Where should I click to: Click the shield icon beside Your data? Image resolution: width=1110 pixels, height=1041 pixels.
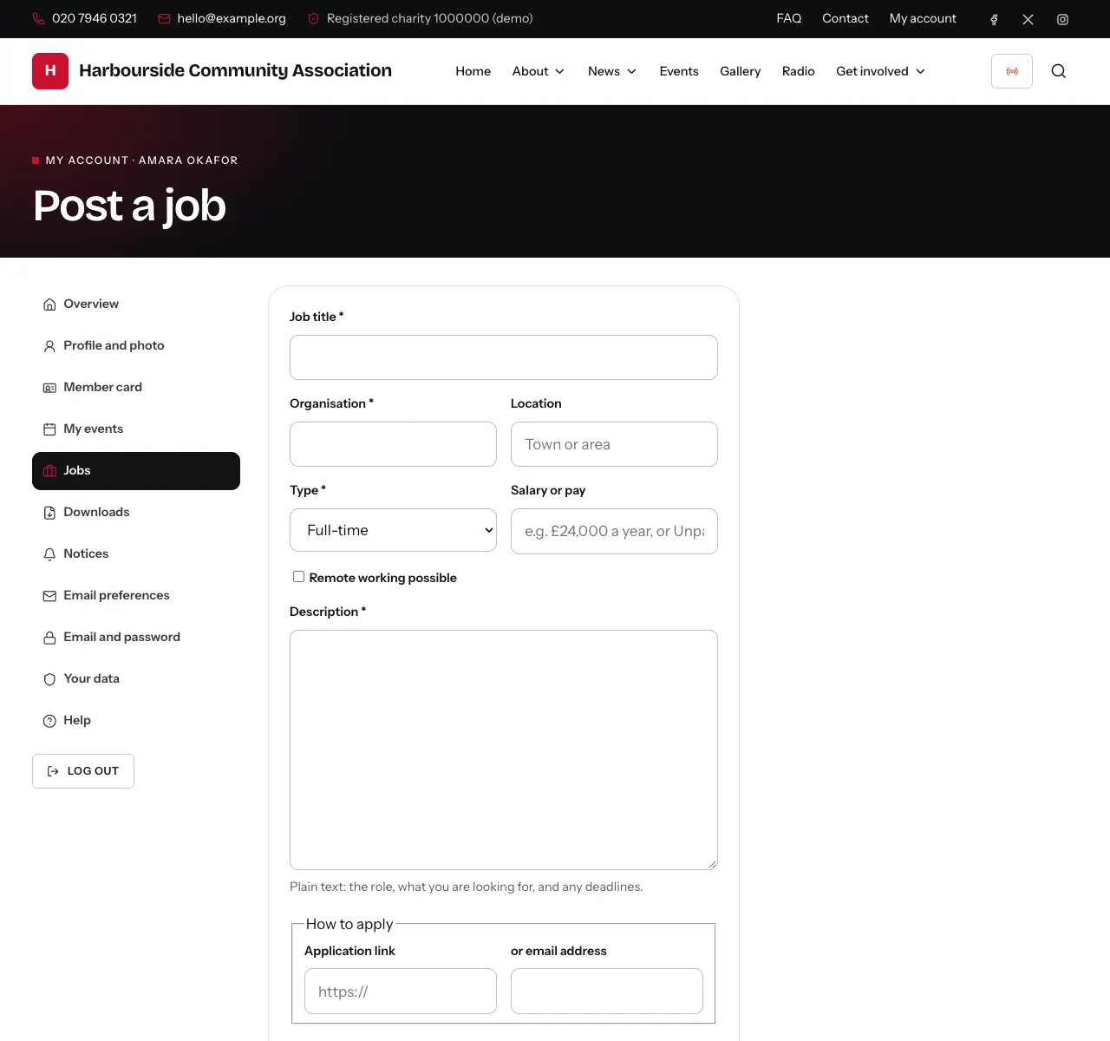(x=49, y=679)
